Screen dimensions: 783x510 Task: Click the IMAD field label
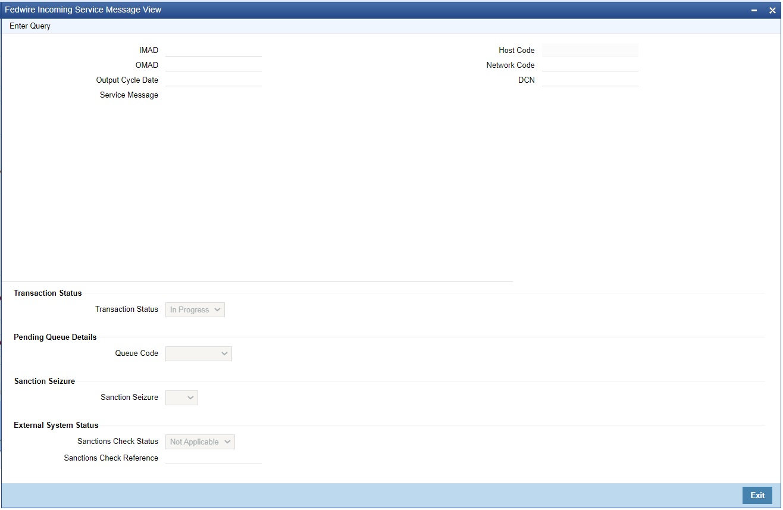pyautogui.click(x=149, y=51)
